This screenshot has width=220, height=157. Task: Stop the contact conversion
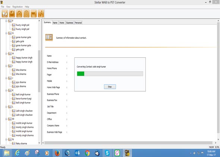tap(110, 87)
